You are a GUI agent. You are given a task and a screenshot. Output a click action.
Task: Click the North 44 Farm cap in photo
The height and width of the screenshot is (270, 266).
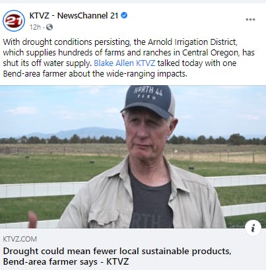click(148, 100)
